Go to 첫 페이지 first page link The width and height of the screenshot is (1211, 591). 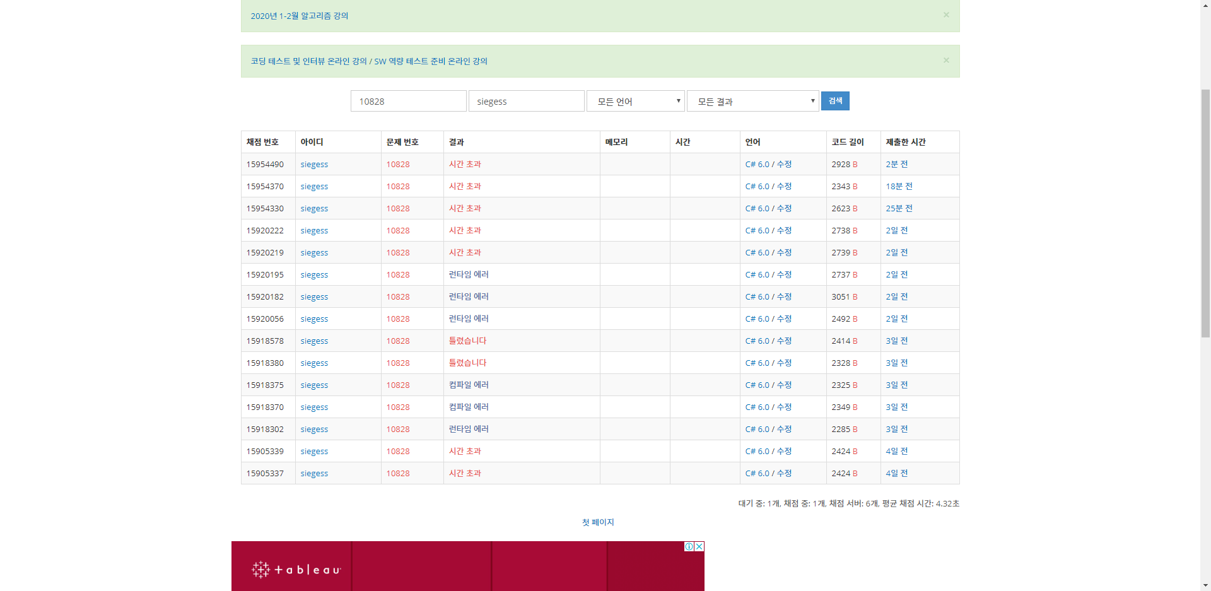597,522
